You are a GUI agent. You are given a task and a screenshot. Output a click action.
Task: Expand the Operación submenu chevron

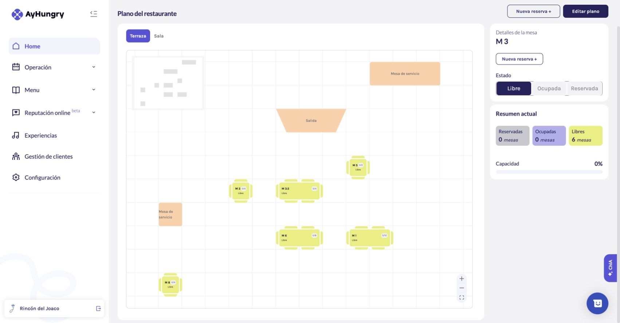[94, 67]
